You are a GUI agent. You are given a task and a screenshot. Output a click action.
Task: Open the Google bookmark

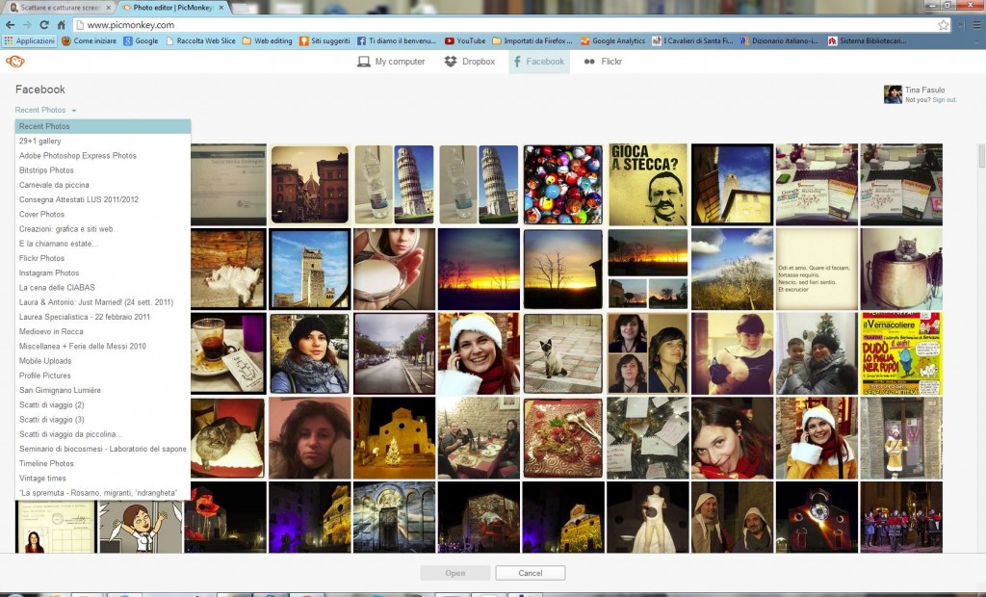point(141,40)
